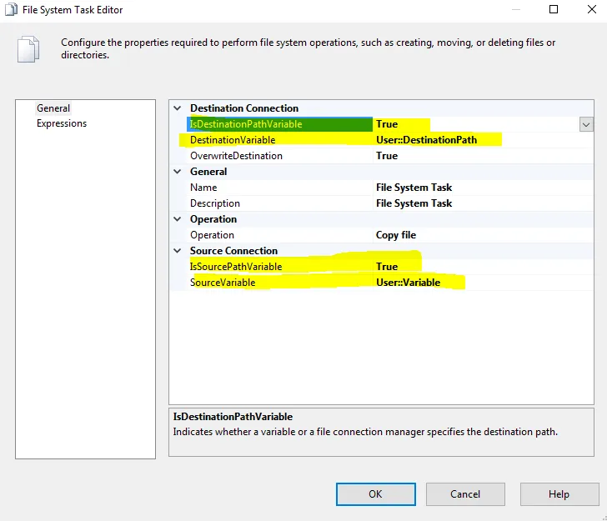Select the General page in left pane
Image resolution: width=607 pixels, height=521 pixels.
[53, 108]
